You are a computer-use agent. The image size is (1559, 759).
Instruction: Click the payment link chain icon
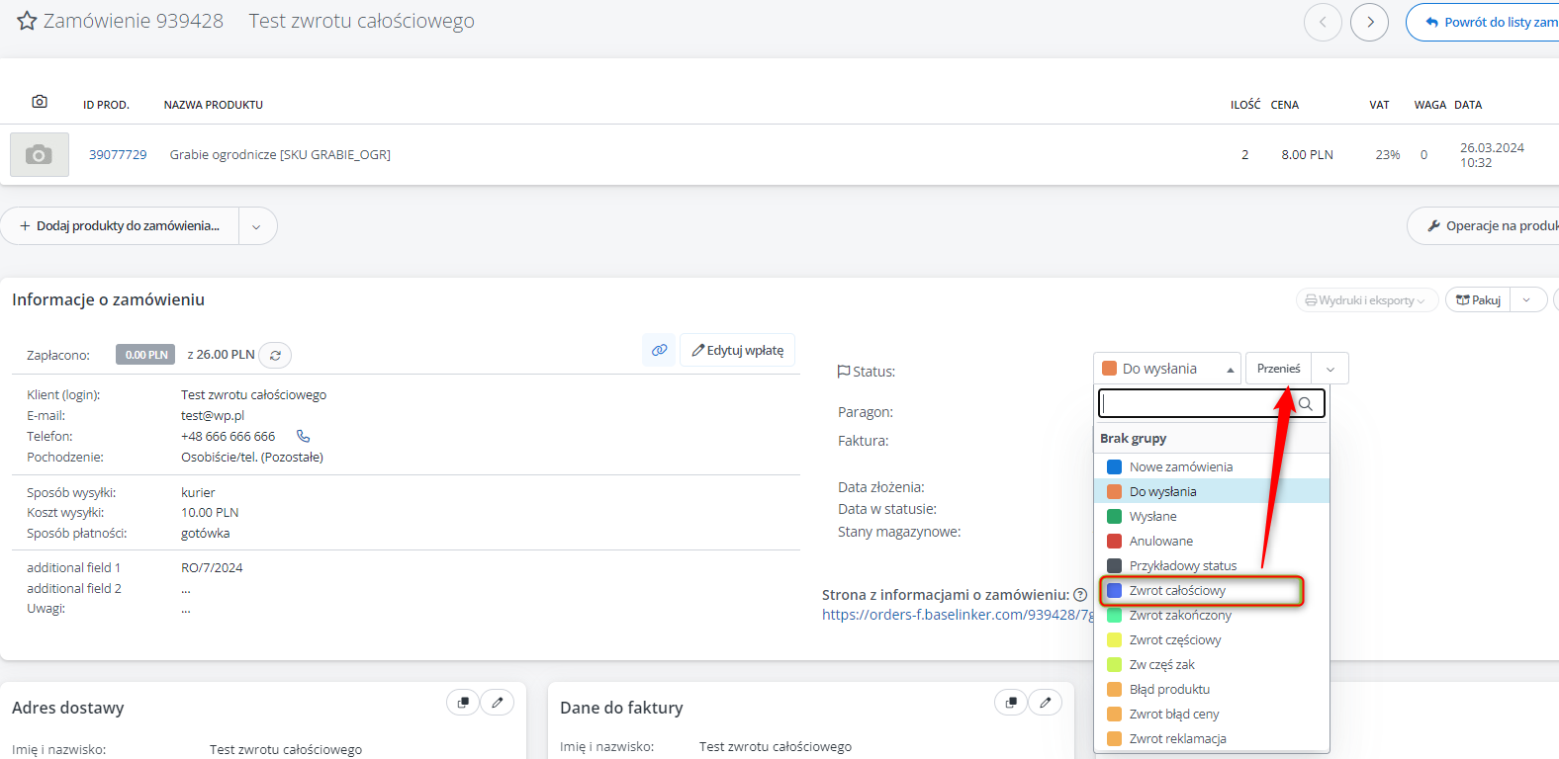(x=659, y=350)
